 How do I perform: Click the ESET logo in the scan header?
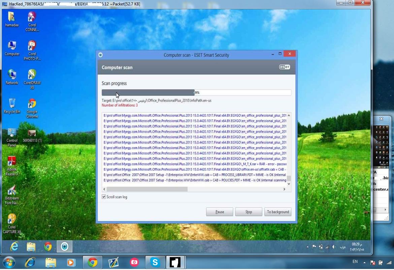point(285,67)
